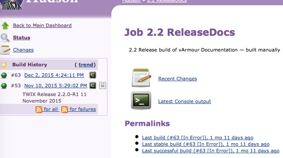
Task: Click the vArmour Documentation description text
Action: (x=204, y=50)
